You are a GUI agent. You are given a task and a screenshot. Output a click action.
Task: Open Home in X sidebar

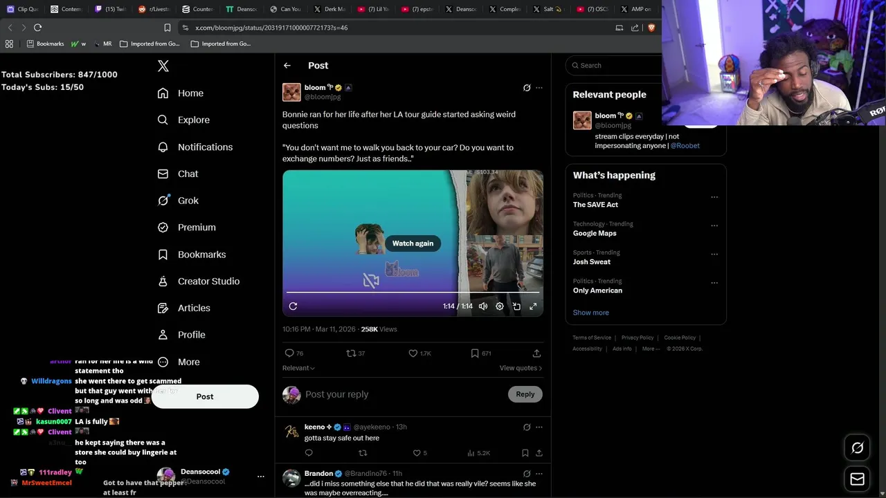(181, 93)
